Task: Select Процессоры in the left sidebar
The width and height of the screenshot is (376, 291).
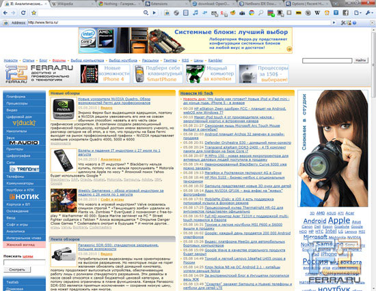Action: (17, 104)
